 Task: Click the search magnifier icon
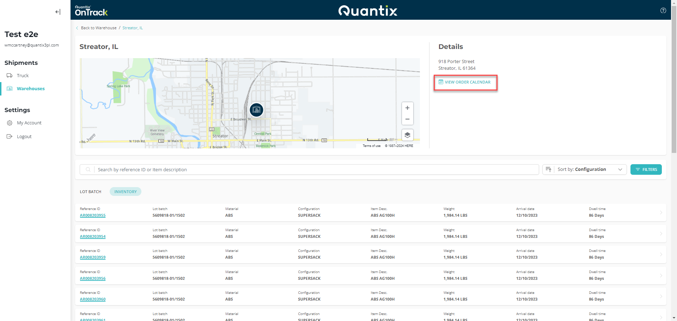(88, 169)
